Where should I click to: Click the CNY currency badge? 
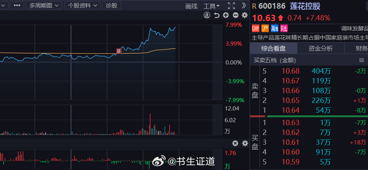(256, 29)
